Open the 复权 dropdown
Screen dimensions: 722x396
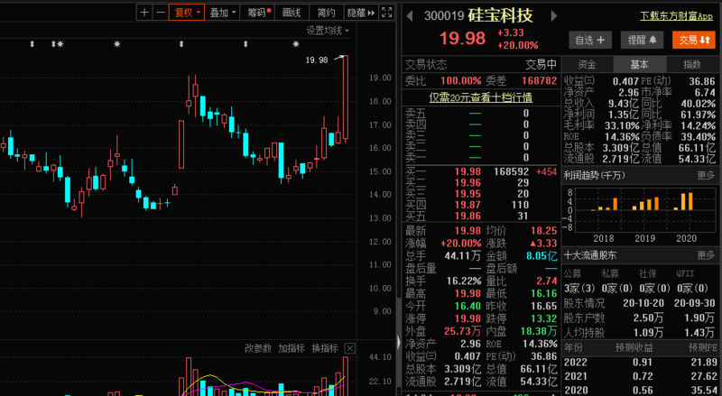tap(187, 13)
